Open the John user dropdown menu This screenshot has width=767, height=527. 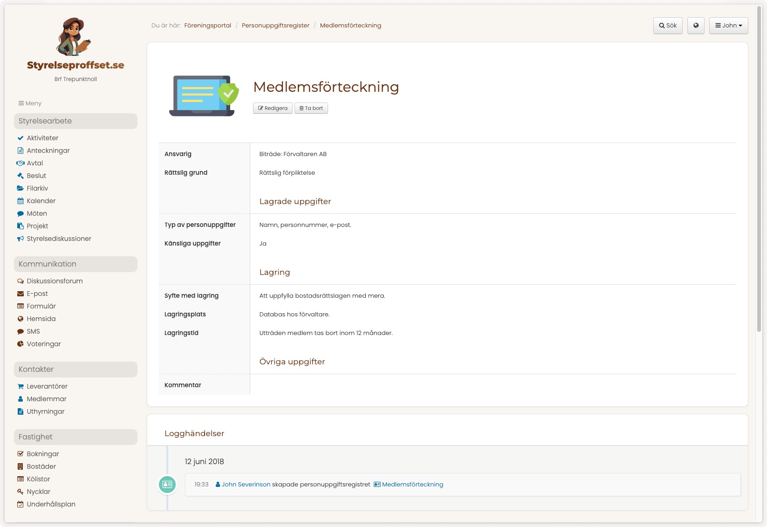[728, 26]
